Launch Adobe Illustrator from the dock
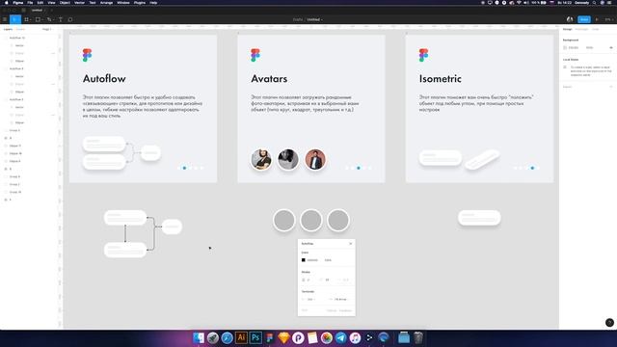The height and width of the screenshot is (347, 617). click(x=241, y=337)
